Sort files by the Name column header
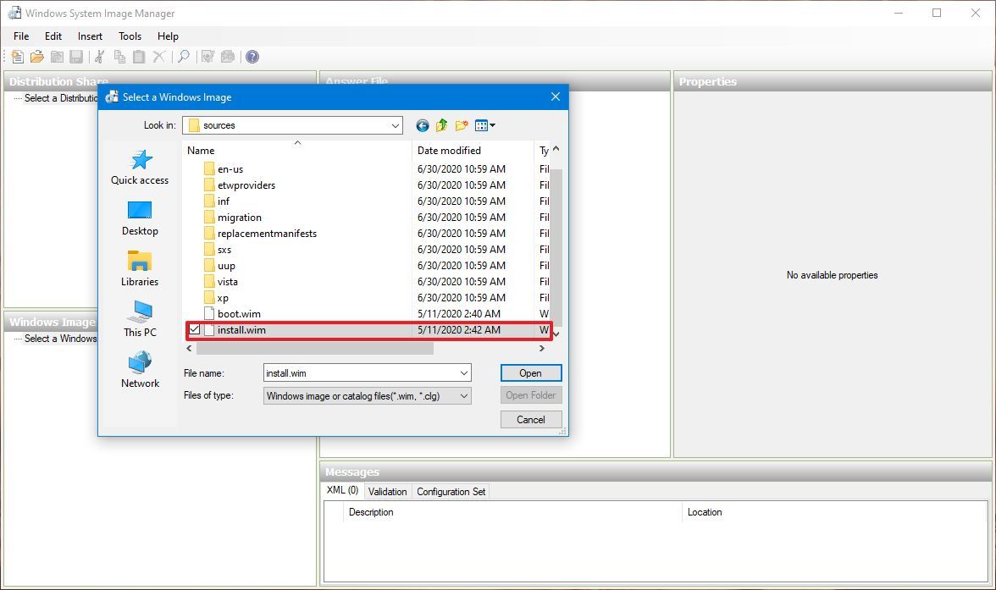 [x=297, y=150]
